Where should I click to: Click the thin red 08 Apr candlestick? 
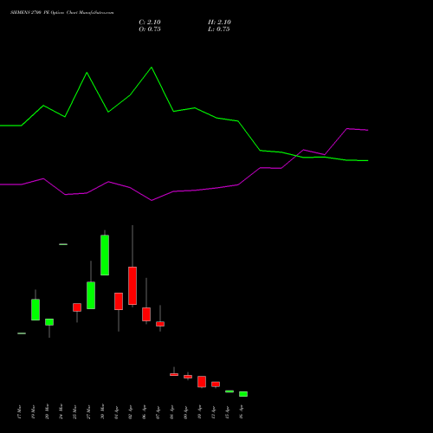point(174,374)
